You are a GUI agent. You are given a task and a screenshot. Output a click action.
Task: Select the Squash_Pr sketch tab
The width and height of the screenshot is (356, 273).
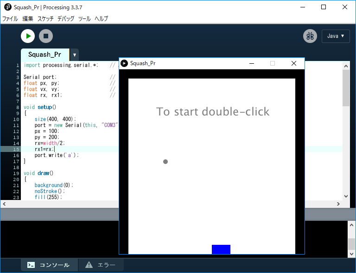point(45,55)
